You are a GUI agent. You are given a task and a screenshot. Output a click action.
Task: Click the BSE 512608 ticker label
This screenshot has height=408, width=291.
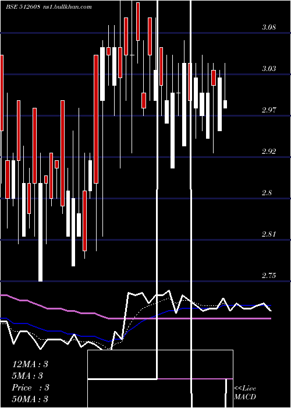(x=23, y=7)
